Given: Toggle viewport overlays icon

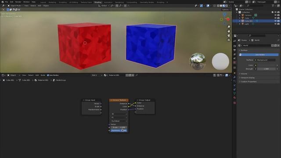Looking at the screenshot, I should pyautogui.click(x=208, y=6).
